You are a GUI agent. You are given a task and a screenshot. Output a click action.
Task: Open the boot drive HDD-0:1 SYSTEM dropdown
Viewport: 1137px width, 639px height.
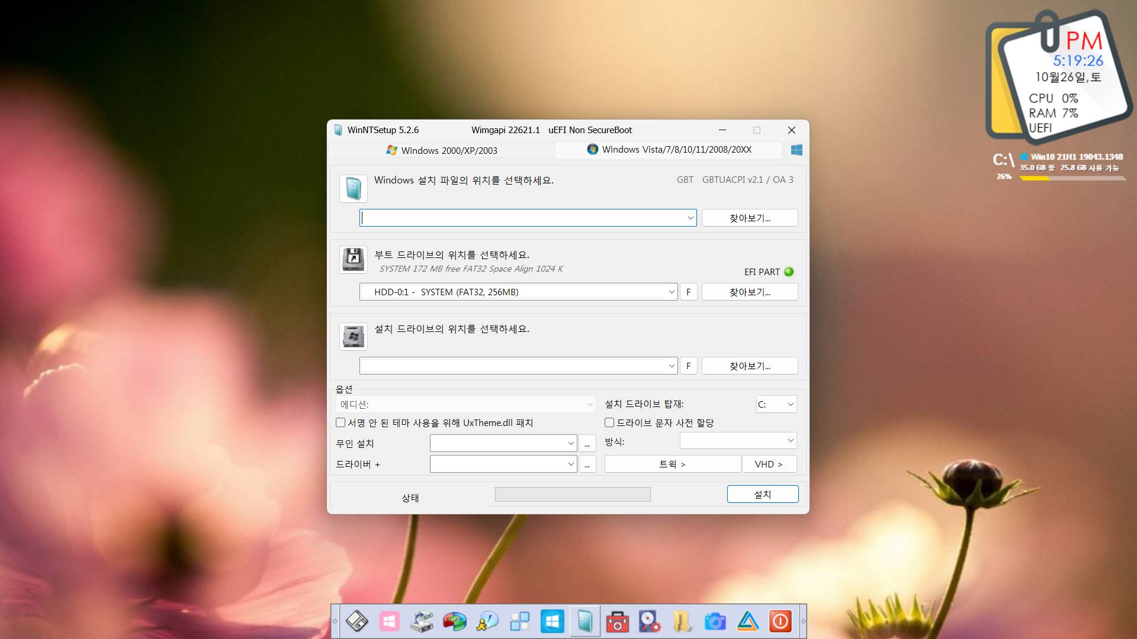[672, 292]
